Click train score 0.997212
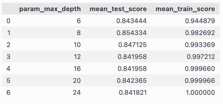The image size is (223, 104). pyautogui.click(x=201, y=57)
